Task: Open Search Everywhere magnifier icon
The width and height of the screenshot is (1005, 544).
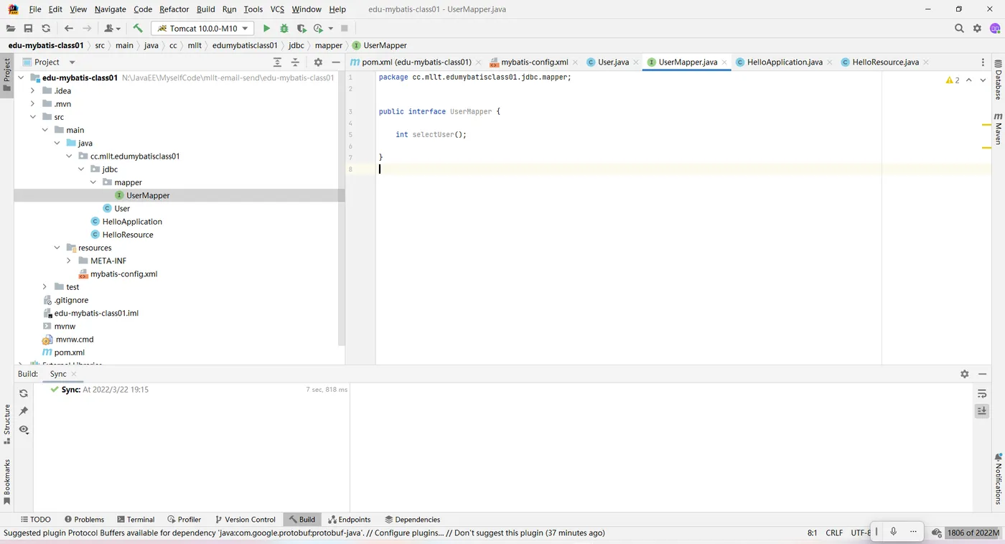Action: click(x=959, y=28)
